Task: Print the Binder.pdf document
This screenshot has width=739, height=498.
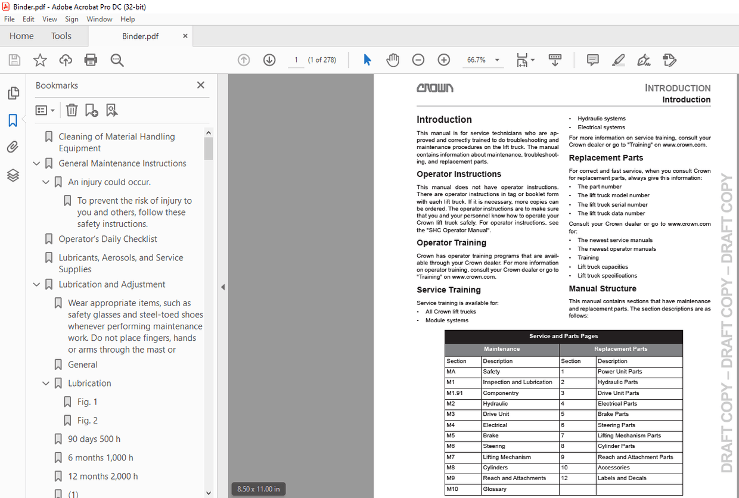Action: (91, 60)
